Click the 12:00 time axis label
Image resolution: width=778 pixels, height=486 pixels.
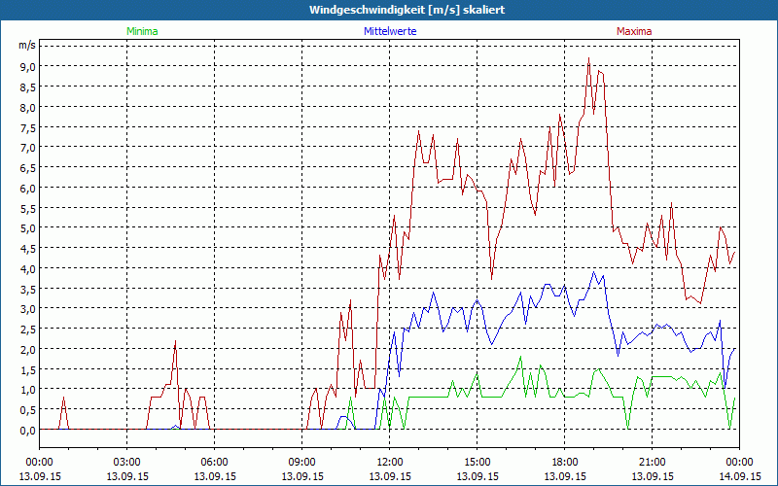390,463
